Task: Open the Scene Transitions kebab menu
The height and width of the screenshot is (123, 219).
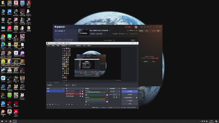Action: point(119,97)
